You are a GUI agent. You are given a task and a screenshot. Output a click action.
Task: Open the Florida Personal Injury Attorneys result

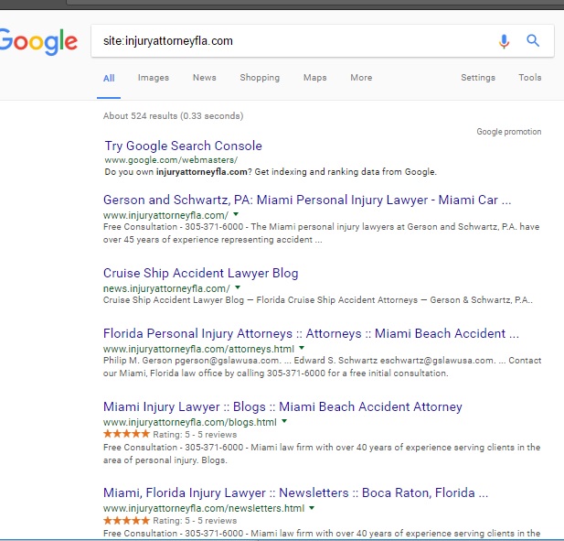click(x=311, y=333)
